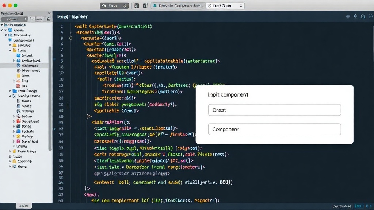Click the blue file icon of Otcbet

pyautogui.click(x=18, y=55)
